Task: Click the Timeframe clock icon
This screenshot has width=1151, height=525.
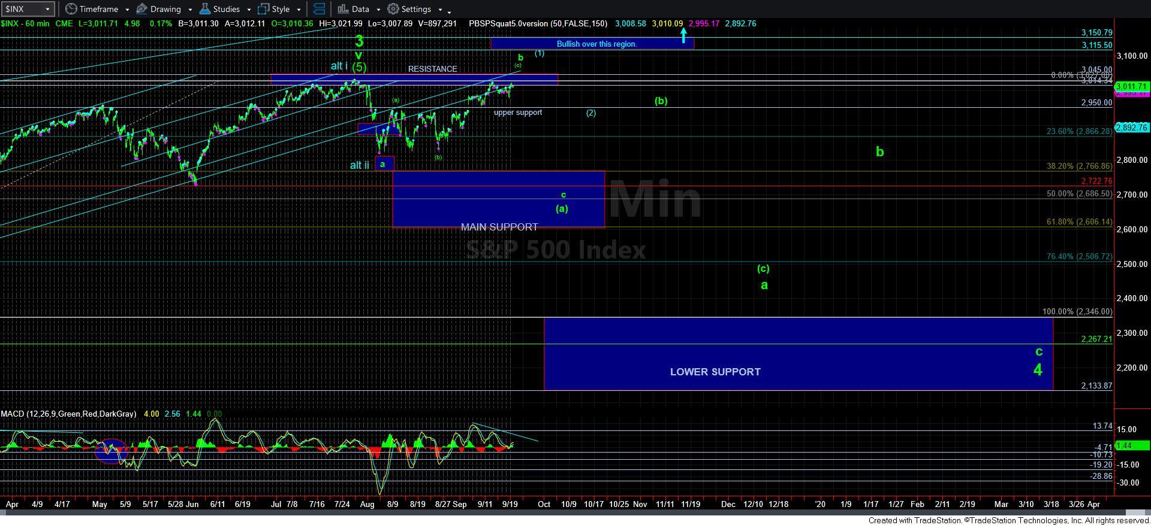Action: [71, 9]
